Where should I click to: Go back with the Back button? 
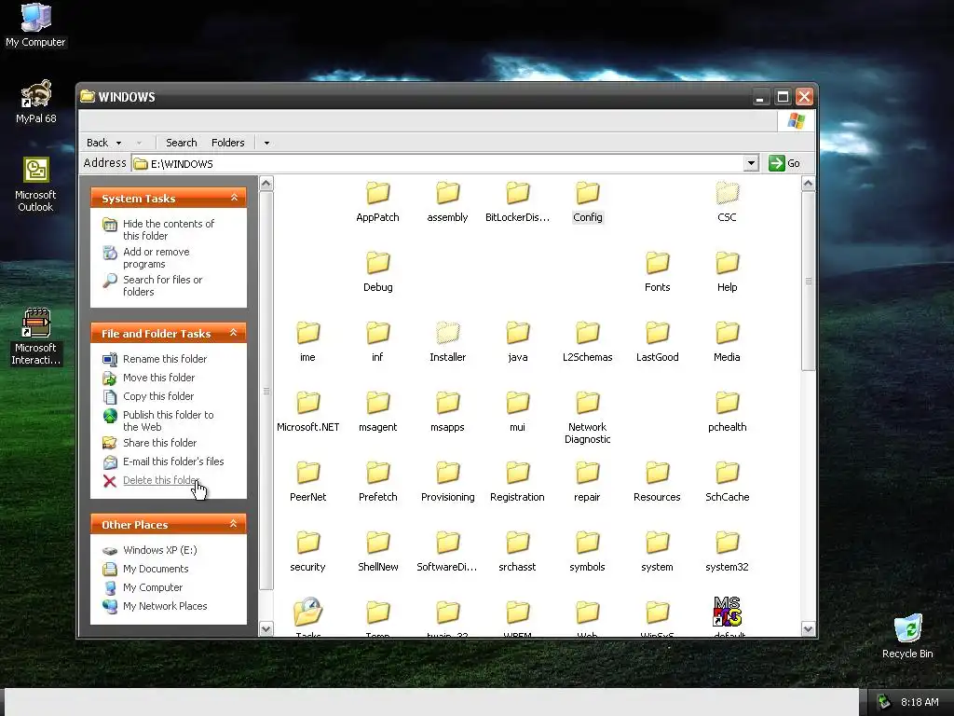[x=97, y=143]
